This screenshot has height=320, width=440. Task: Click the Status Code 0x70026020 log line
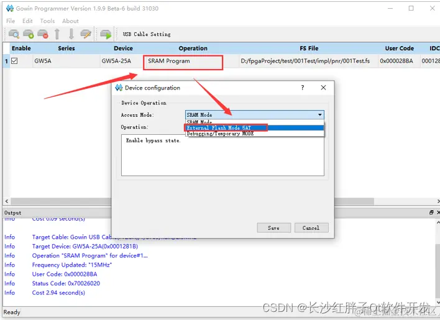click(x=66, y=283)
